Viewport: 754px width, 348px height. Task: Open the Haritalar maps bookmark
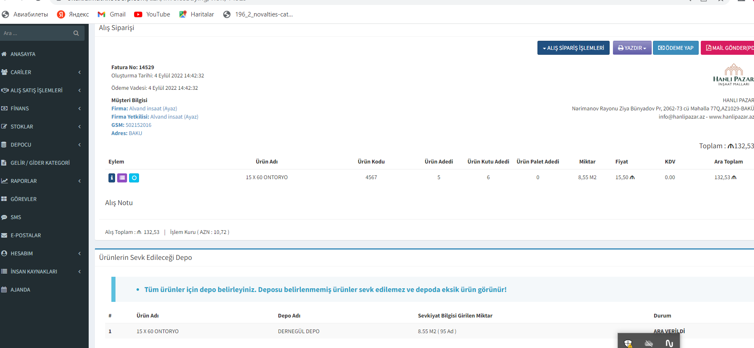[x=197, y=14]
